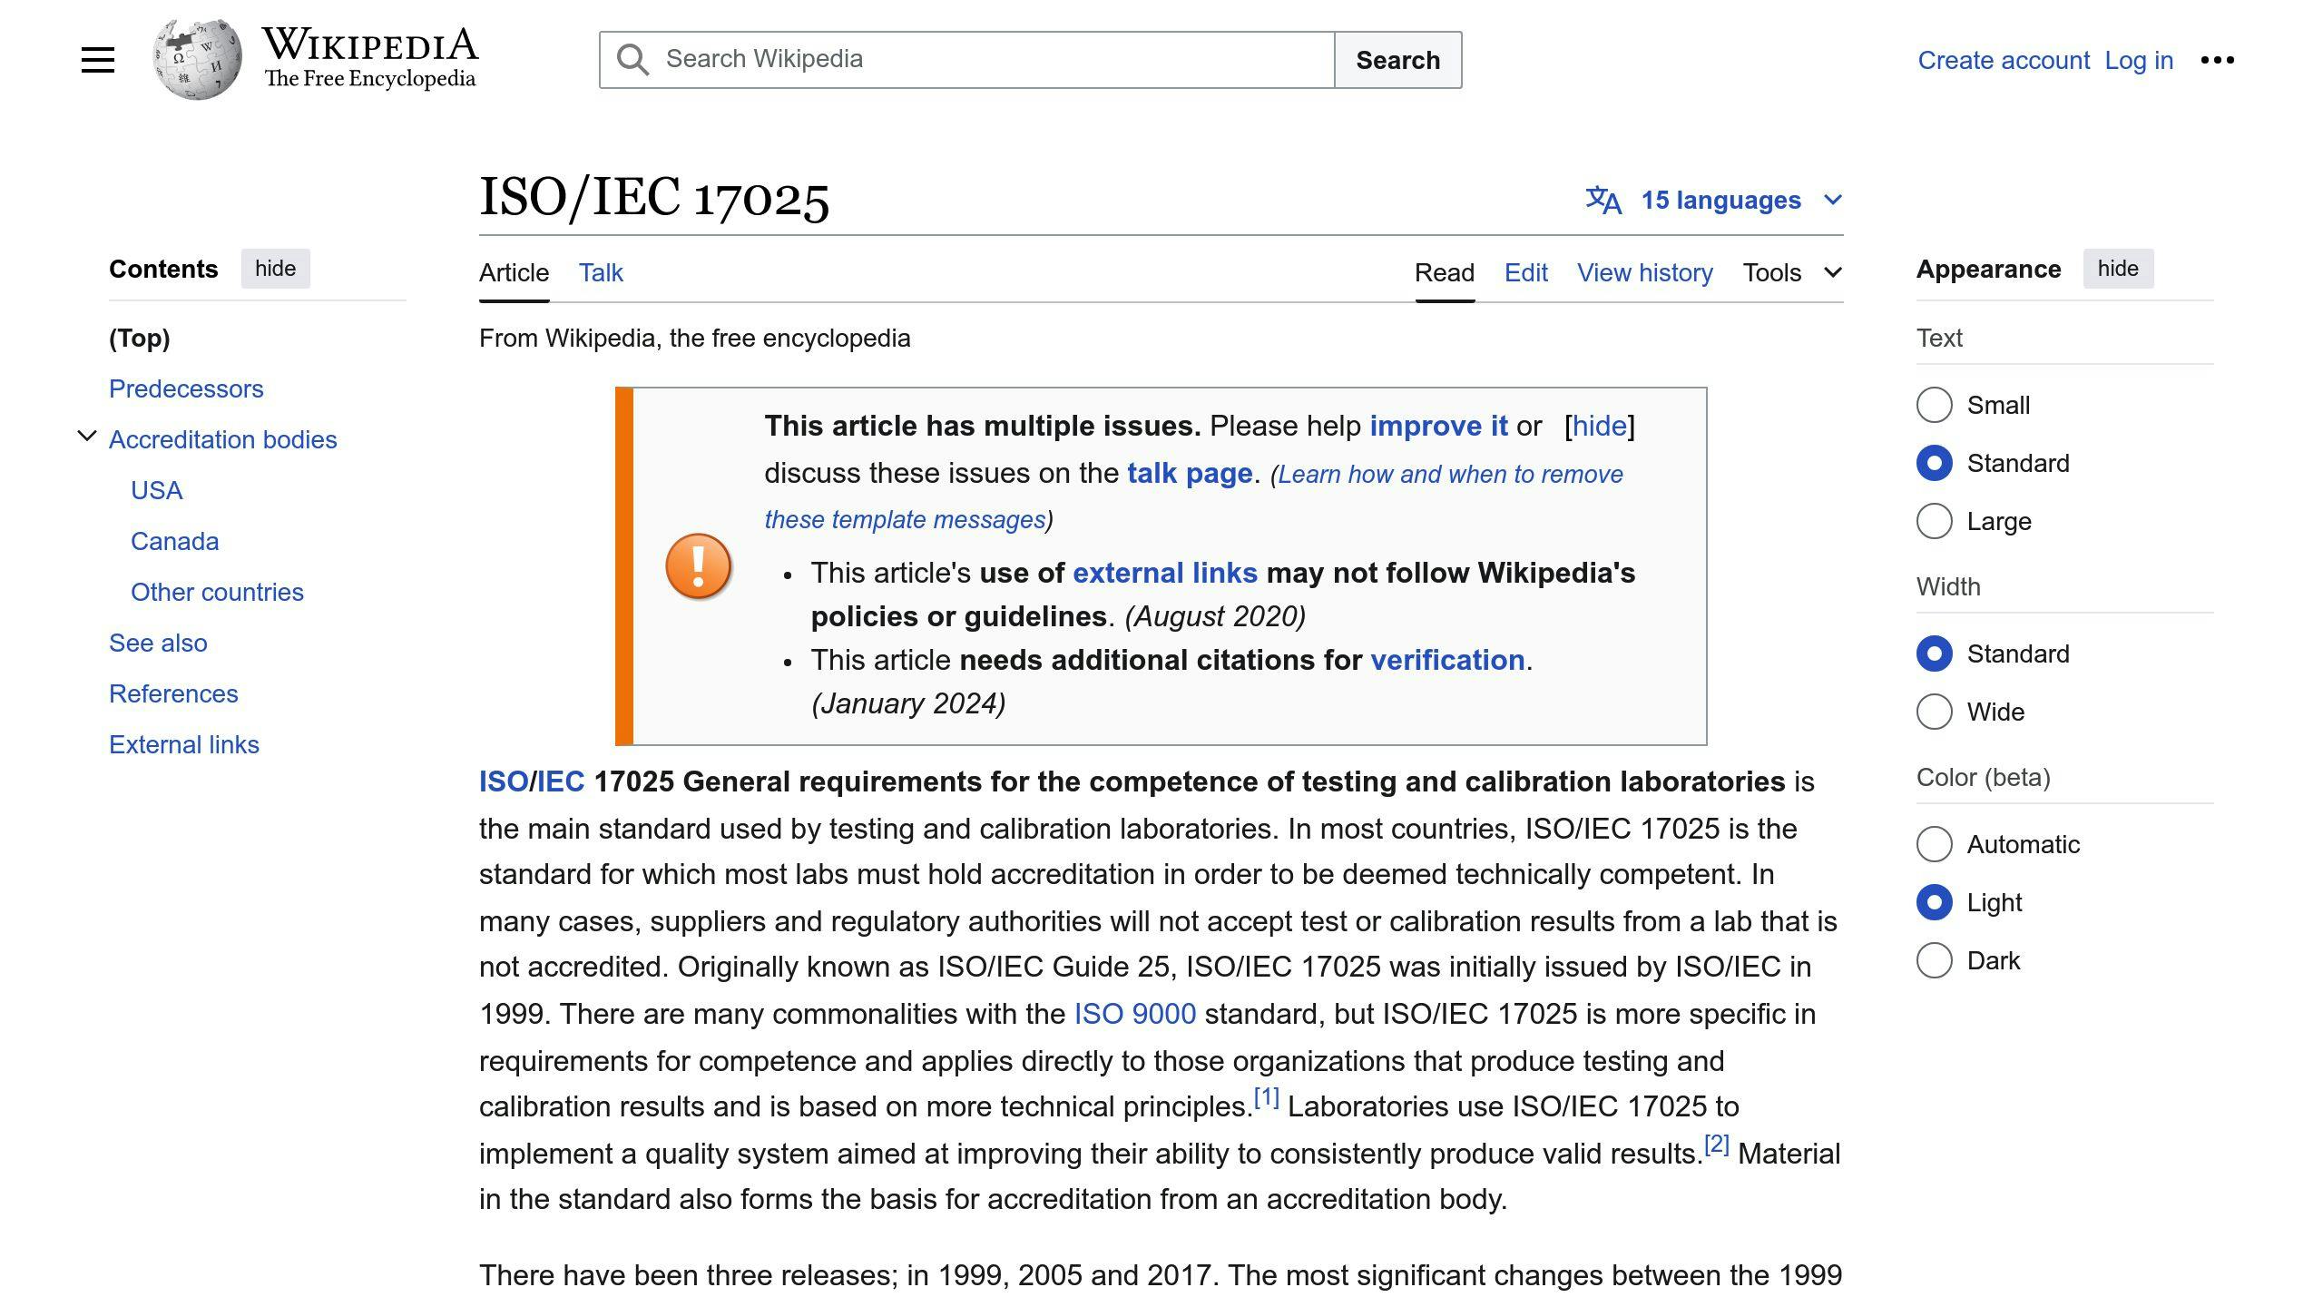Screen dimensions: 2323x1307
Task: Select Small text size
Action: [x=1934, y=405]
